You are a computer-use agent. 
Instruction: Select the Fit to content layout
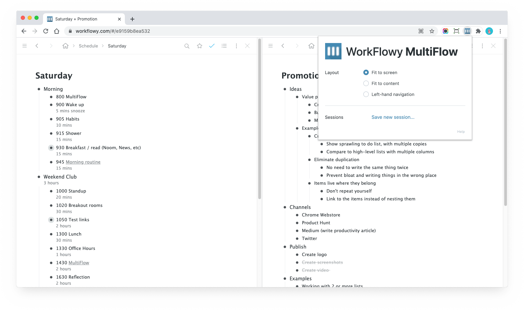click(x=366, y=83)
